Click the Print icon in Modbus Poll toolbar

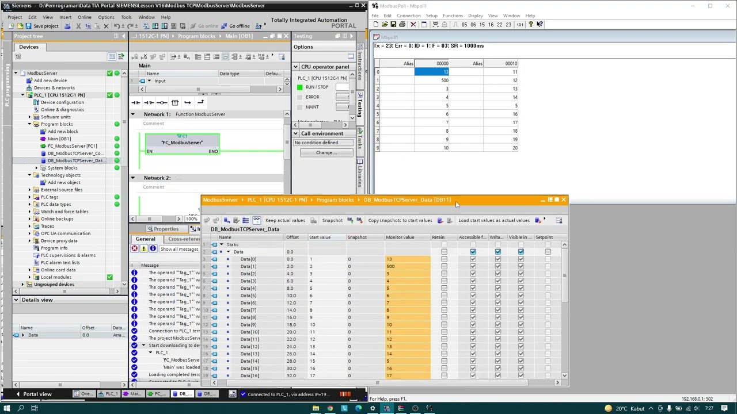coord(402,24)
